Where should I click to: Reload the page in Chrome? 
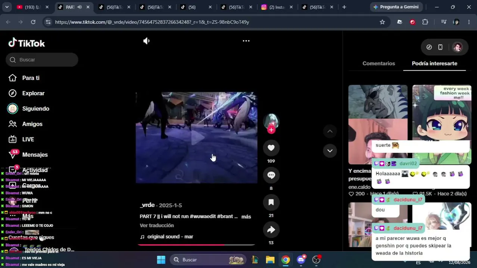33,22
